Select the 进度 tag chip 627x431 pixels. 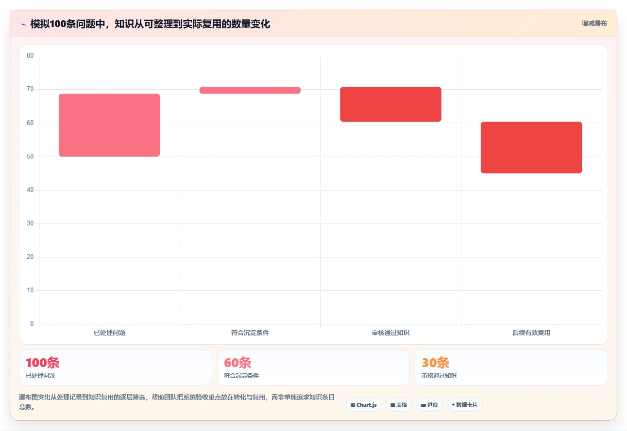[429, 405]
